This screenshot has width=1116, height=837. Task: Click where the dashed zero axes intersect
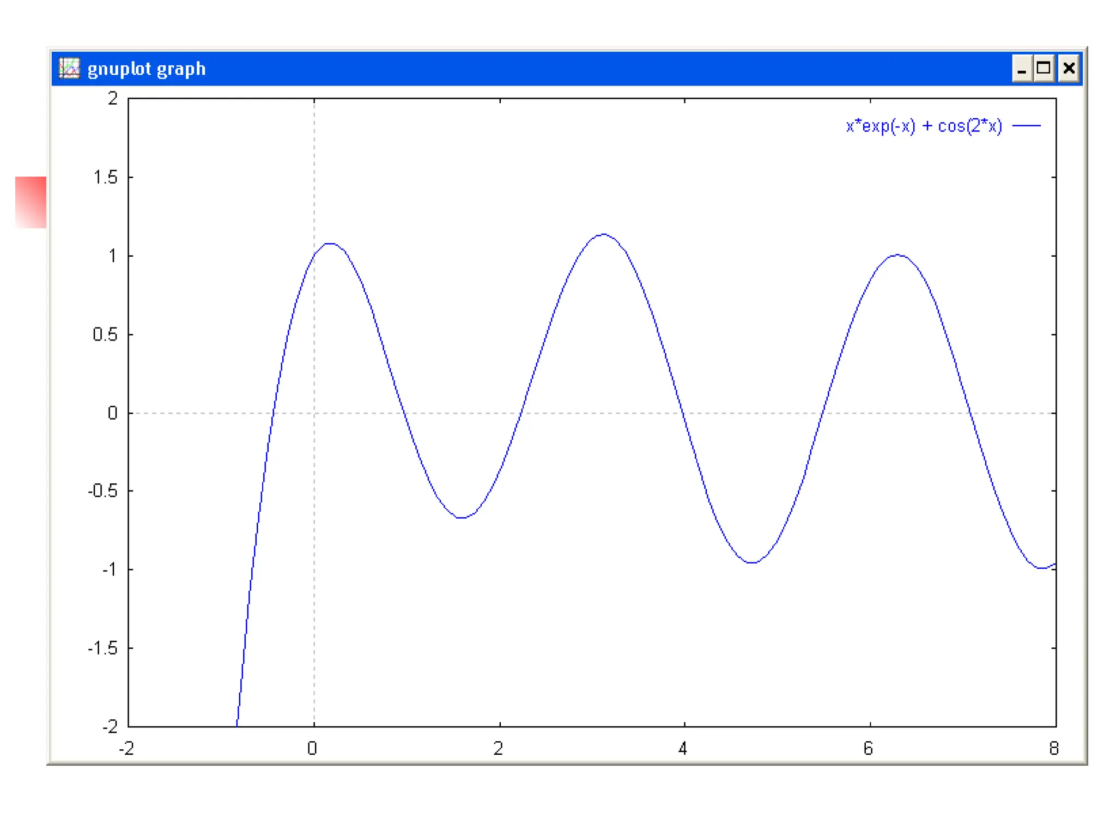314,413
